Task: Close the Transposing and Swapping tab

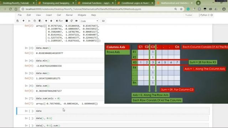Action: click(x=73, y=3)
